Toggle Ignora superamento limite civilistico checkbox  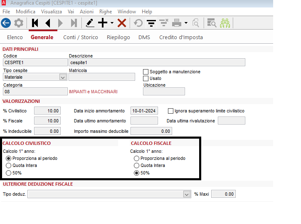170,111
